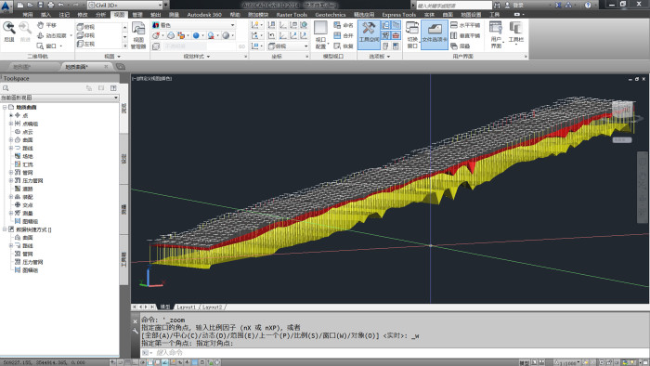Open the Raster Tools ribbon tab

(x=292, y=15)
